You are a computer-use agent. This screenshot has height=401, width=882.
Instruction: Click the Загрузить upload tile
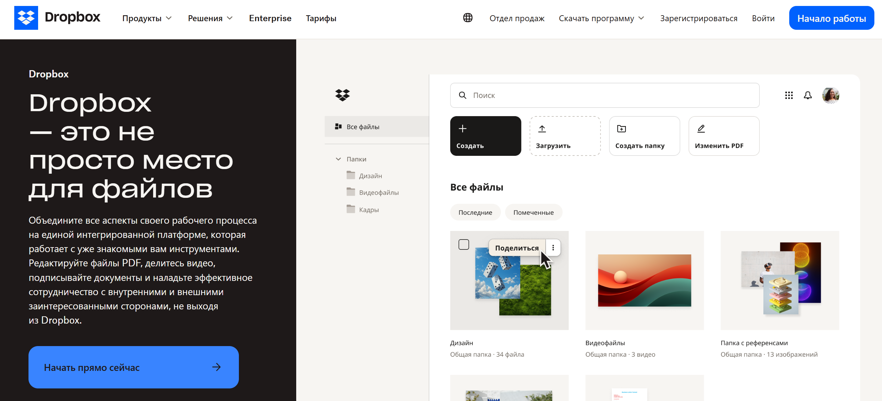[565, 136]
